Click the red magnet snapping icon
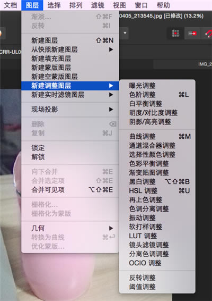 coord(209,34)
